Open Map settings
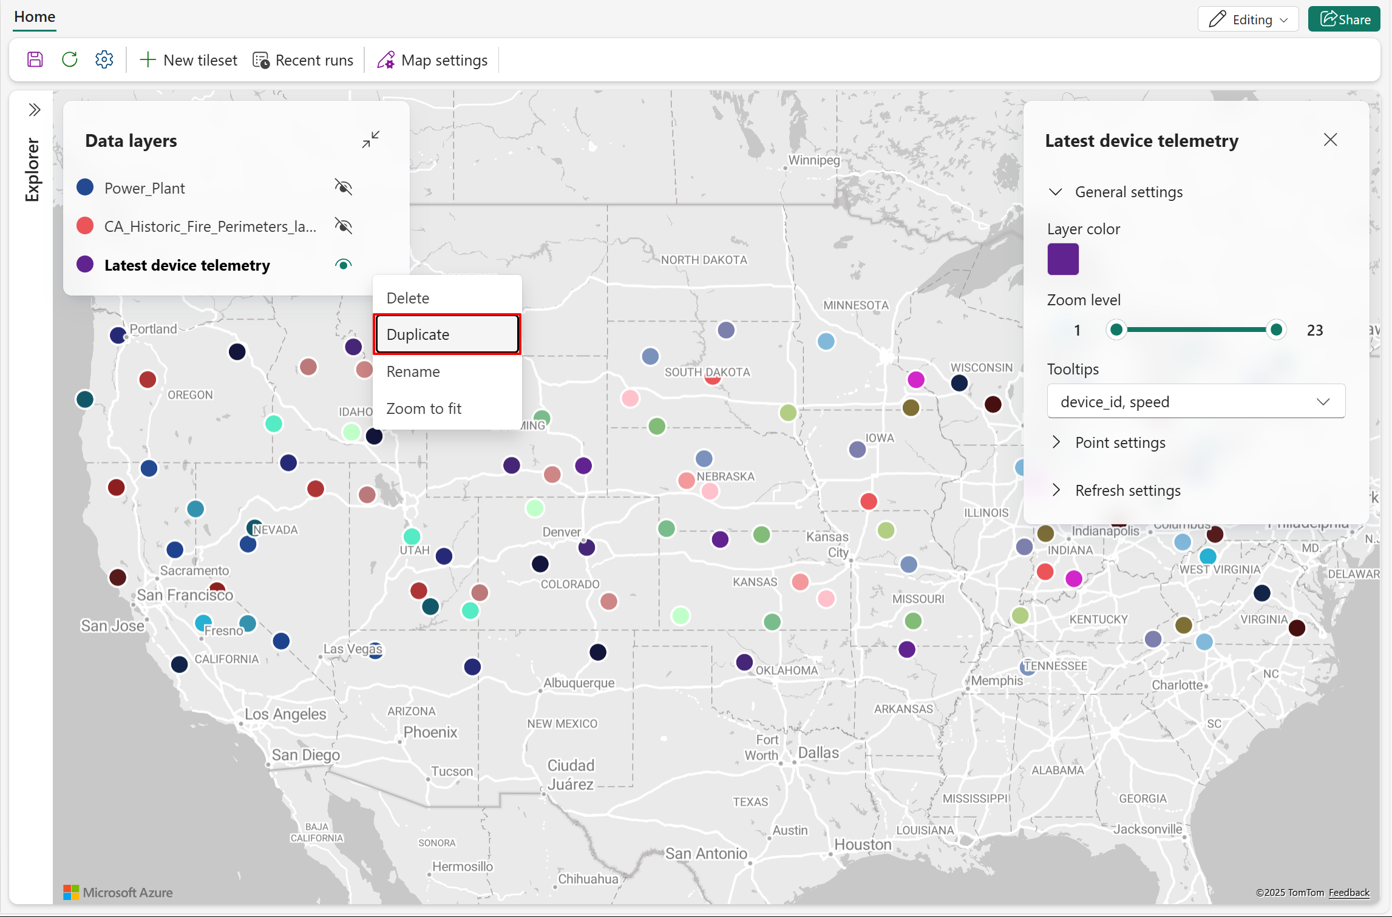Viewport: 1392px width, 917px height. coord(432,60)
